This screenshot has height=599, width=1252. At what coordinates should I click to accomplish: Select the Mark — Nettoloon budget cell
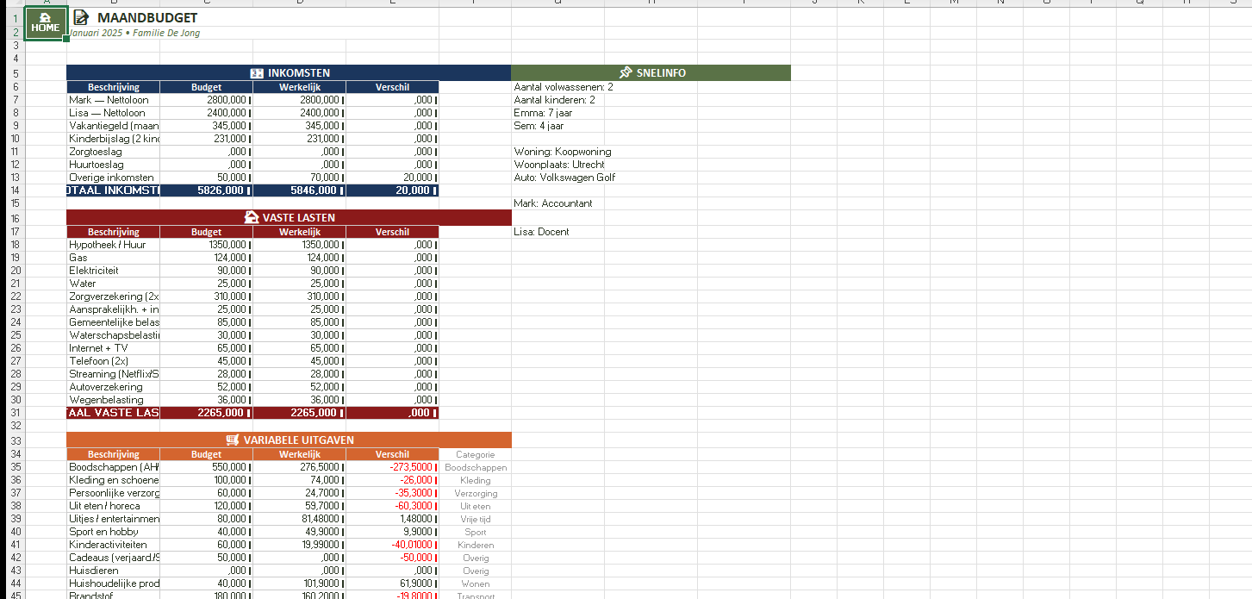(207, 100)
